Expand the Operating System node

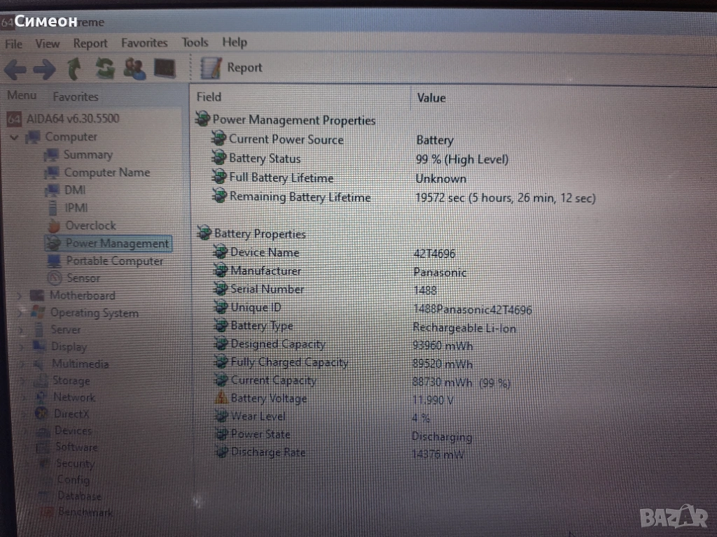[x=19, y=313]
